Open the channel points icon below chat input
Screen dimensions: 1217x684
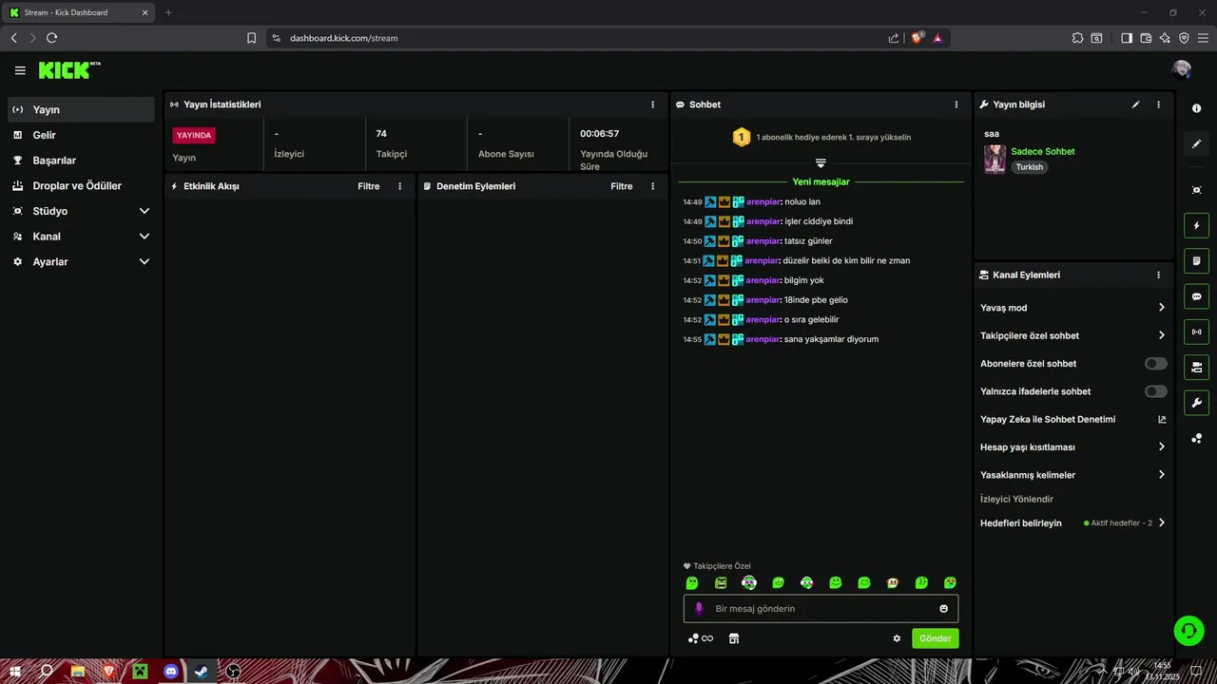click(700, 638)
